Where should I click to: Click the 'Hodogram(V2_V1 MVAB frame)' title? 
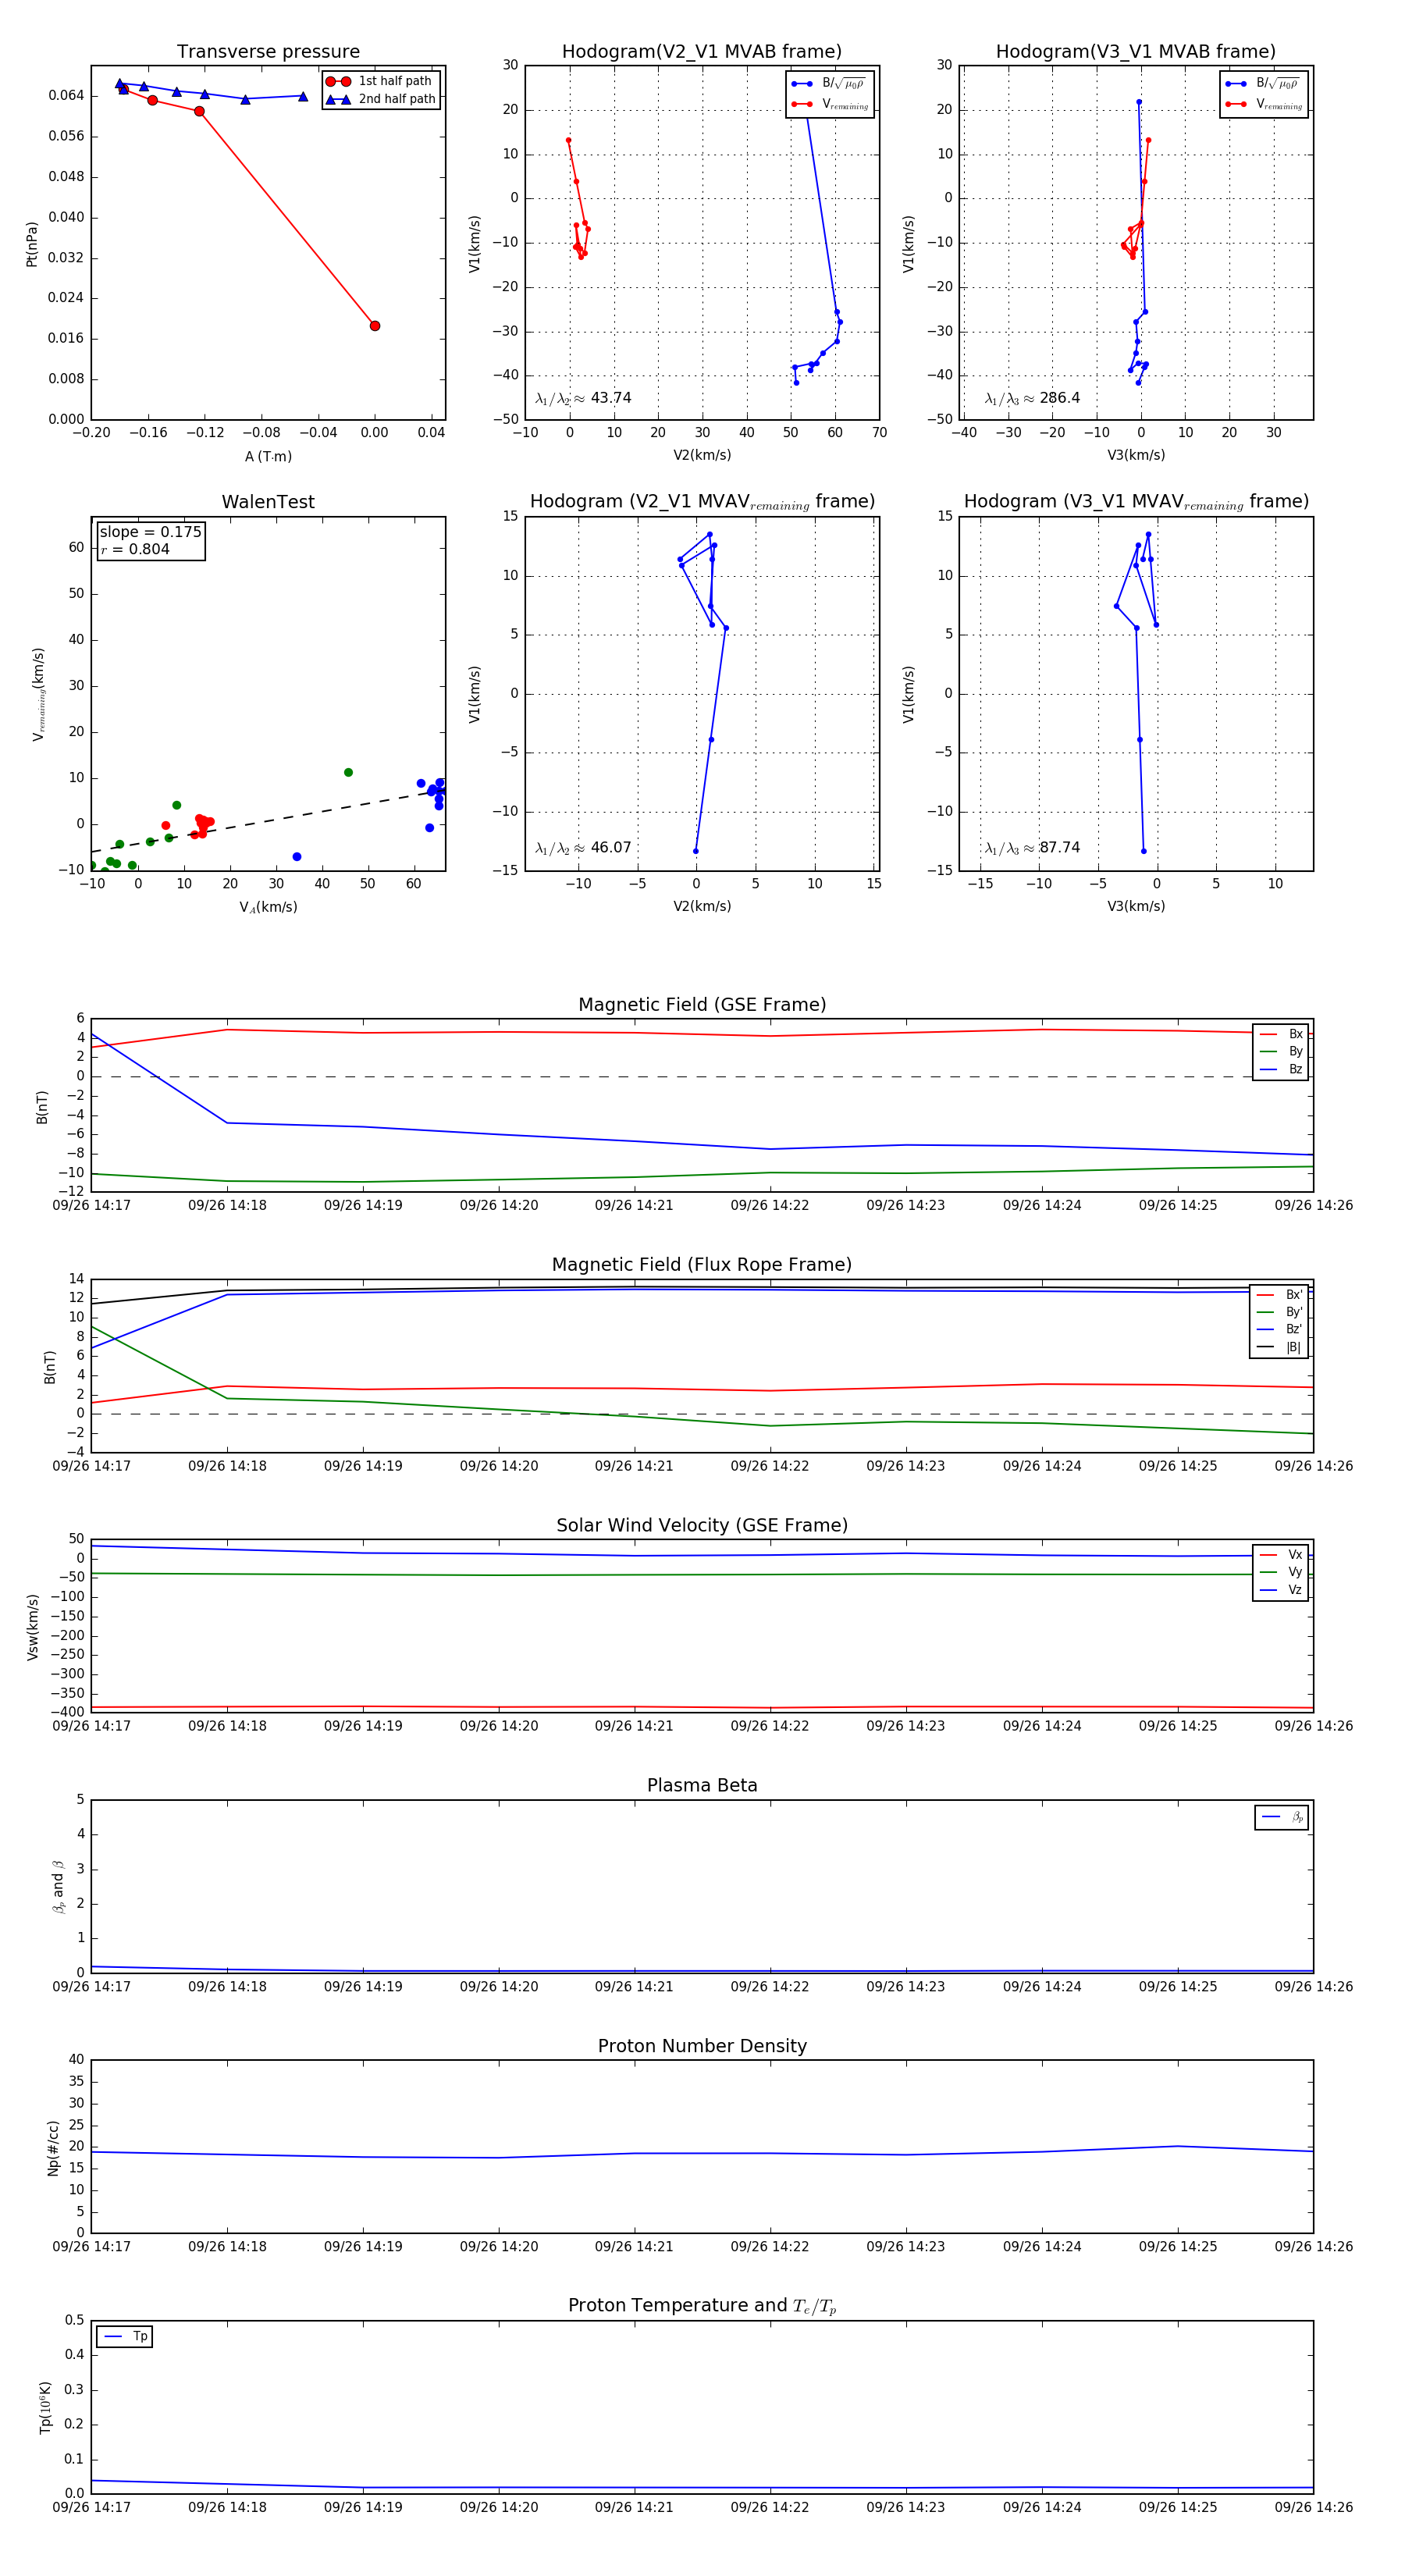point(702,52)
